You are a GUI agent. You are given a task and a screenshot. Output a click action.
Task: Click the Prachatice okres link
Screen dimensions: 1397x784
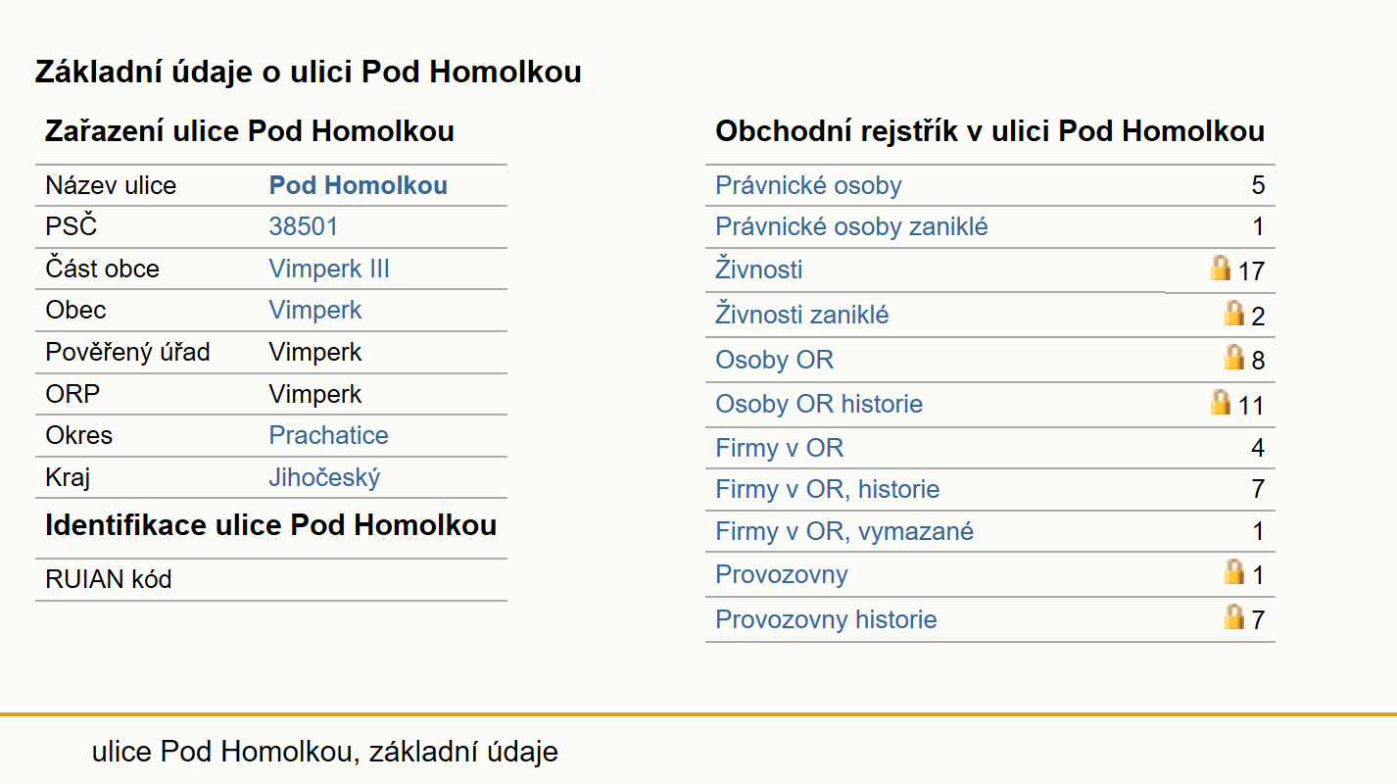click(x=329, y=436)
